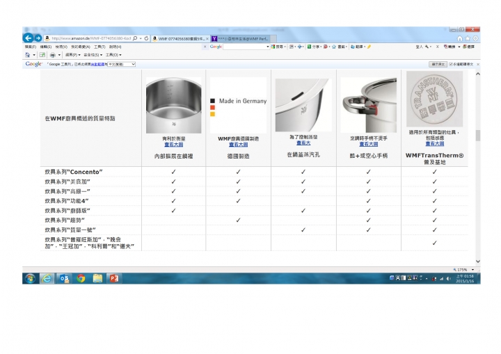Screen dimensions: 501x354
Task: Click the command bar feeds icon
Action: pyautogui.click(x=42, y=55)
